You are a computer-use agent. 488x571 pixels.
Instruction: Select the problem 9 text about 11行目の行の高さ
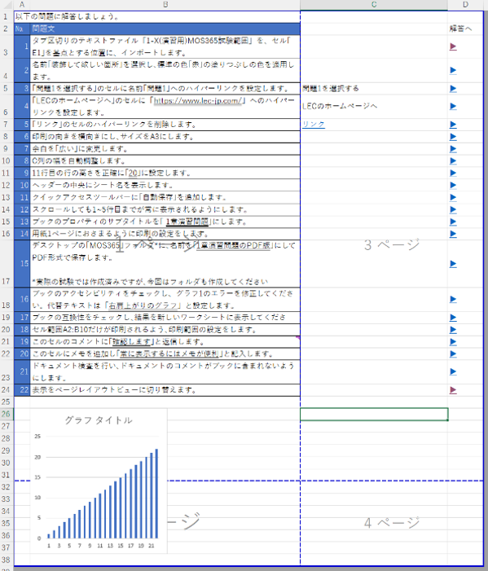pyautogui.click(x=165, y=173)
